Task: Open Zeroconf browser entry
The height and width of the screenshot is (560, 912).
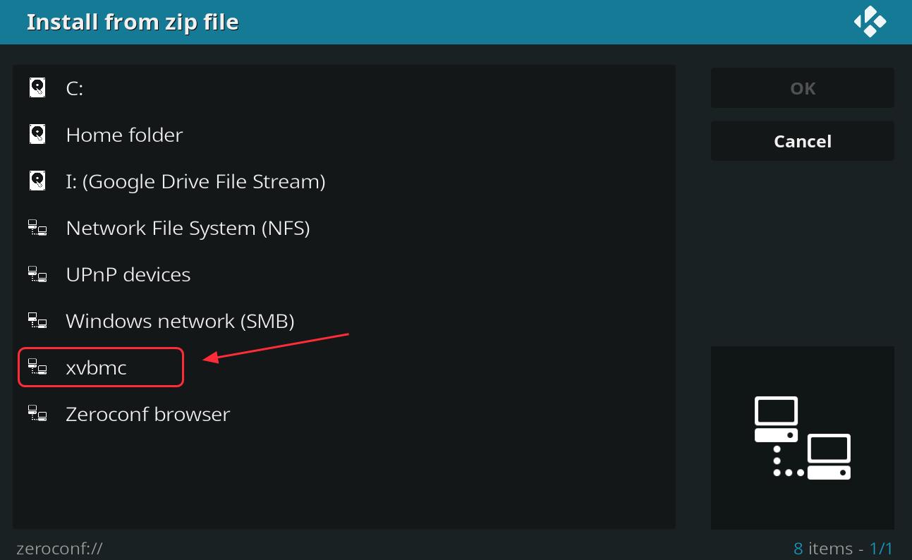Action: [x=344, y=414]
